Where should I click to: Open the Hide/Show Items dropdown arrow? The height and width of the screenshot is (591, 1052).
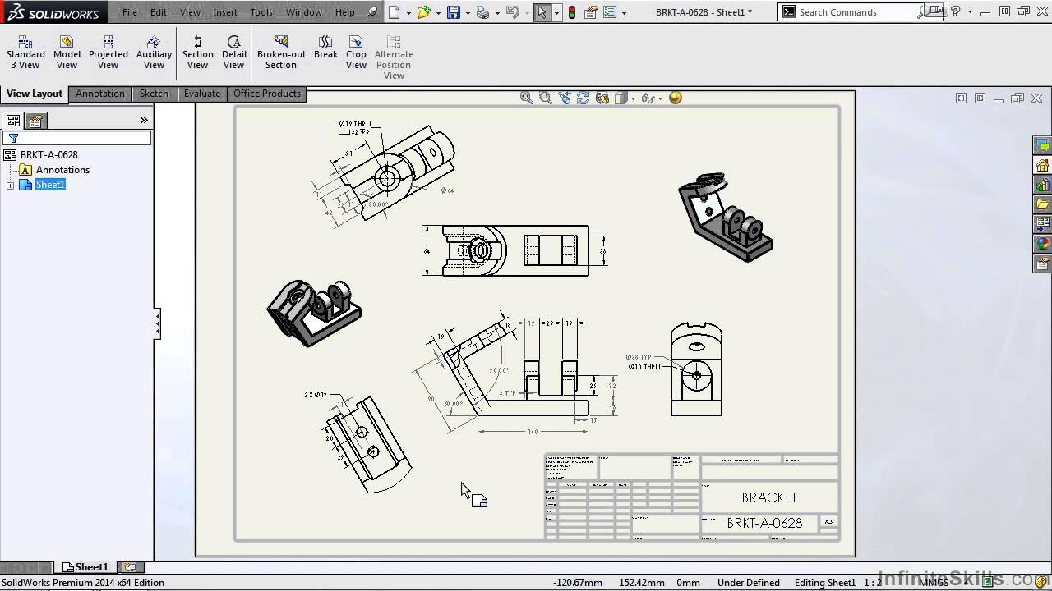(659, 98)
